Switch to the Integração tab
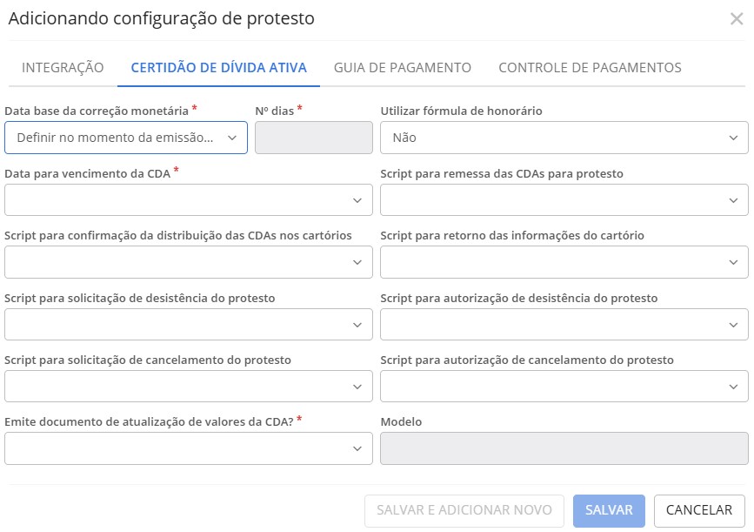The height and width of the screenshot is (532, 754). point(63,68)
